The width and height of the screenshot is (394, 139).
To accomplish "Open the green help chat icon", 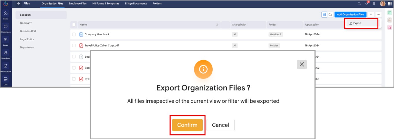I will (390, 13).
